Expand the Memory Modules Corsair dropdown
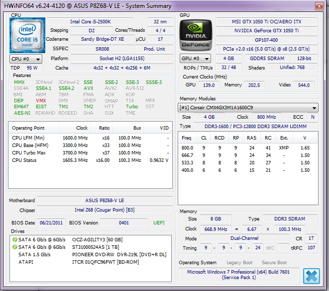 click(248, 108)
